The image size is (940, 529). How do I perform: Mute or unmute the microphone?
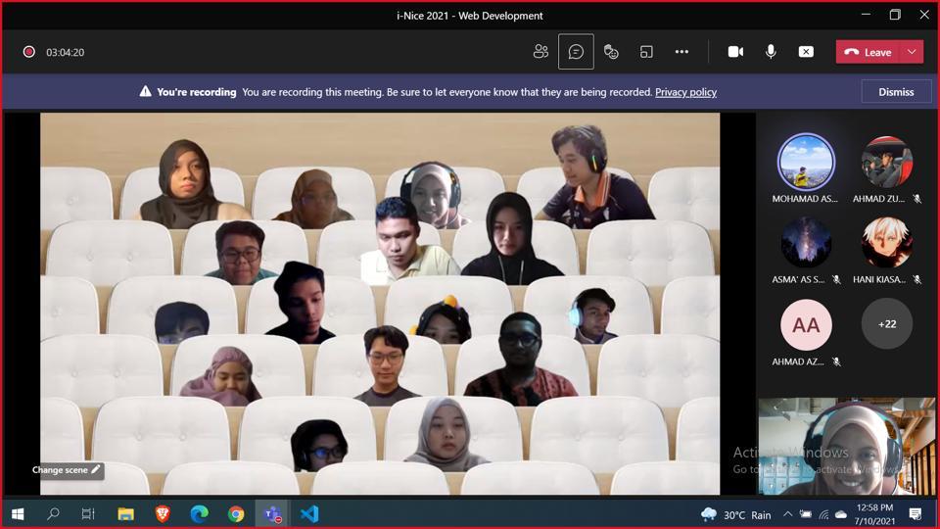click(771, 52)
